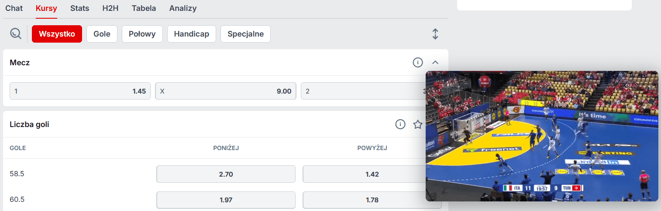Bet on home win at 1.45

coord(80,91)
